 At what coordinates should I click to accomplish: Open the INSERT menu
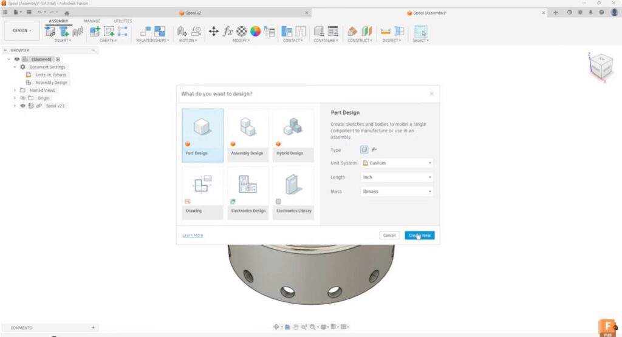point(63,41)
